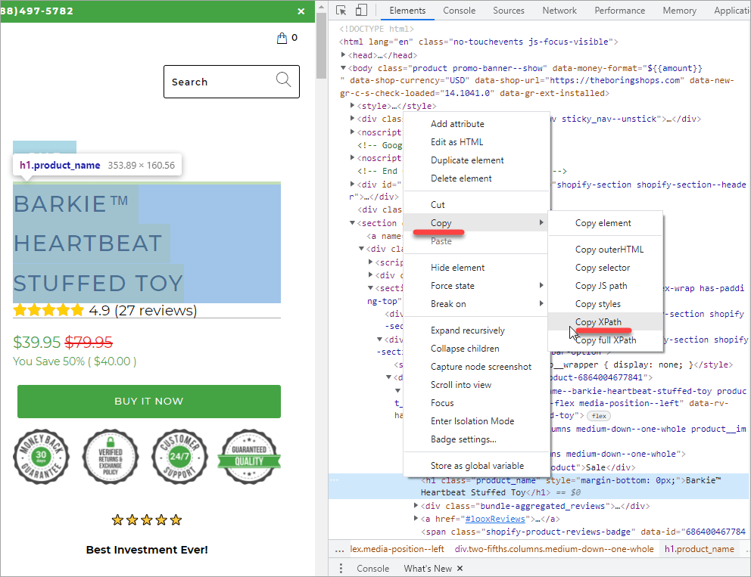The width and height of the screenshot is (751, 577).
Task: Select h1.product_name breadcrumb
Action: coord(700,549)
